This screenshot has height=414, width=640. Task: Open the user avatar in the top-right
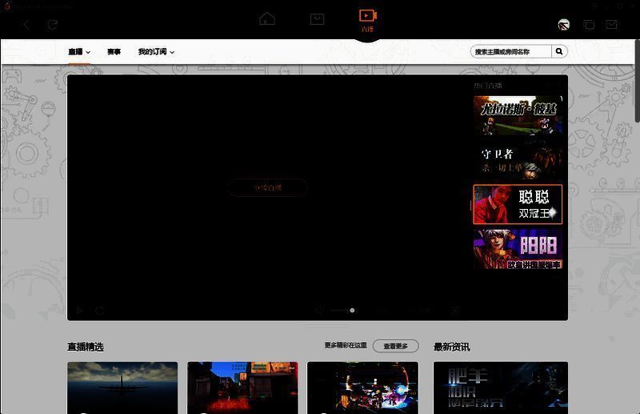(564, 25)
